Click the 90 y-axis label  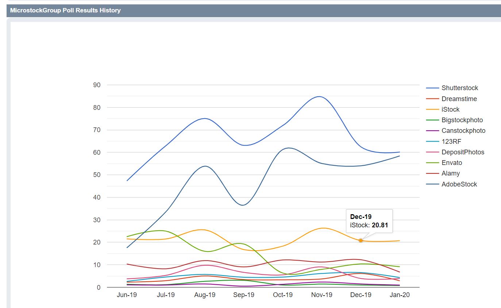click(x=97, y=85)
